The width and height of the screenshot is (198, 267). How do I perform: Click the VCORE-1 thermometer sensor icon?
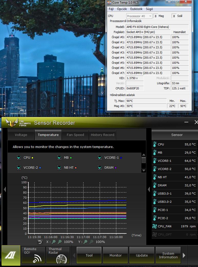(x=154, y=161)
